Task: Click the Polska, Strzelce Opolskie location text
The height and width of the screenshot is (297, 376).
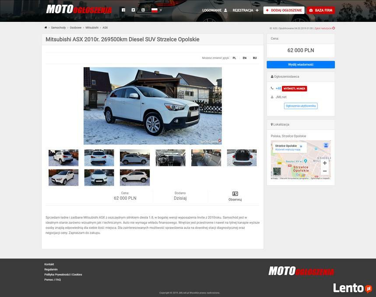Action: coord(288,136)
